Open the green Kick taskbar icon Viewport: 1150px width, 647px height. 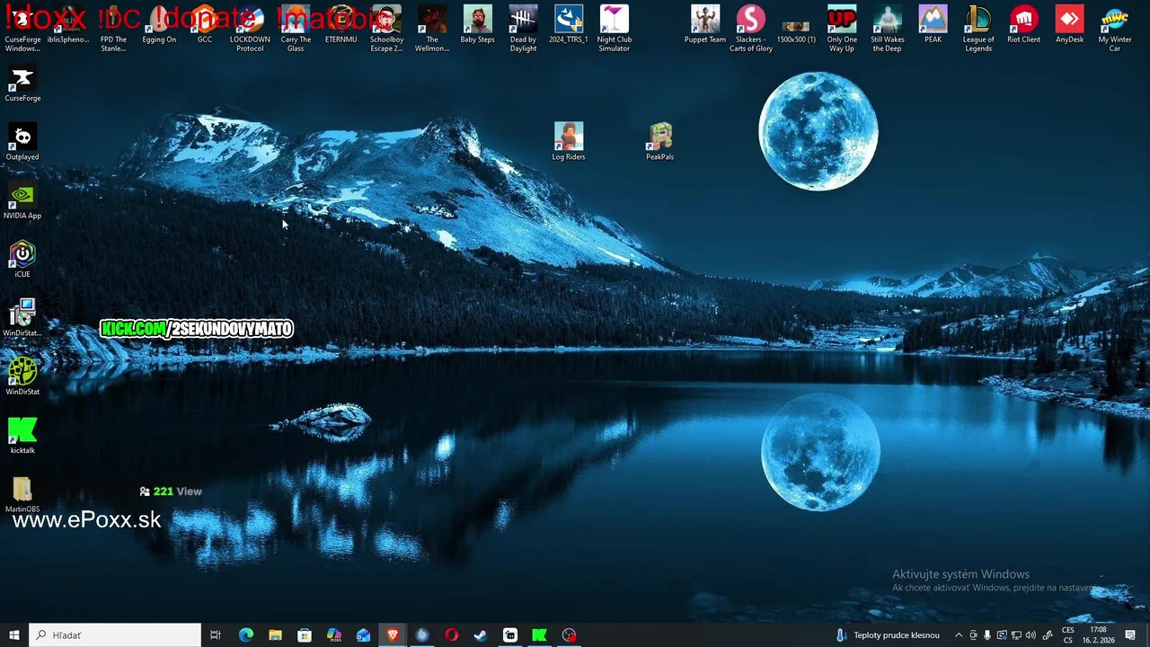539,635
